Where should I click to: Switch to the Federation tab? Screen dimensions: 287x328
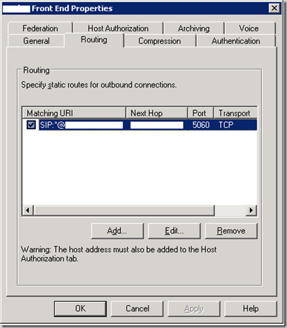40,28
